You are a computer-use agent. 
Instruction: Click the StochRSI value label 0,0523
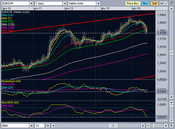point(162,117)
